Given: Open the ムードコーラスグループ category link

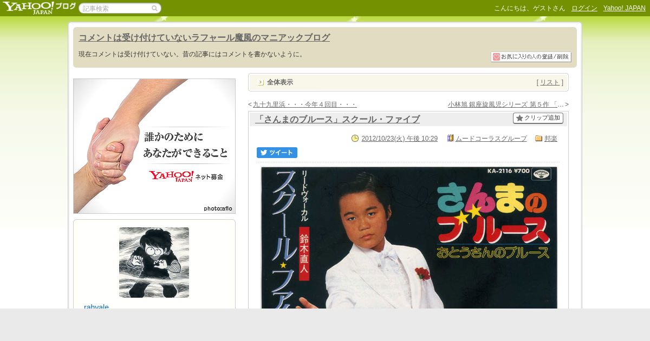Looking at the screenshot, I should pyautogui.click(x=491, y=139).
